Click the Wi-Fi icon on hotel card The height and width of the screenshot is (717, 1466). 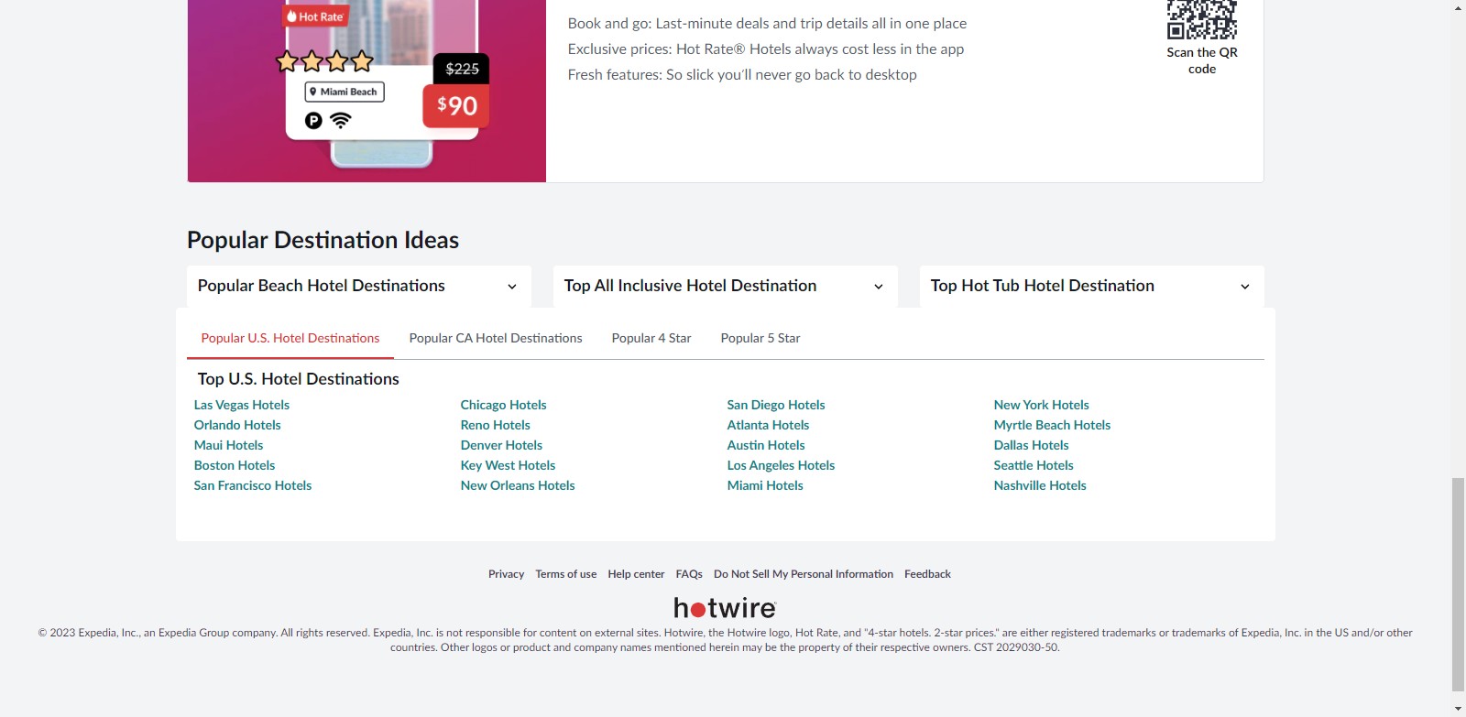[x=341, y=120]
